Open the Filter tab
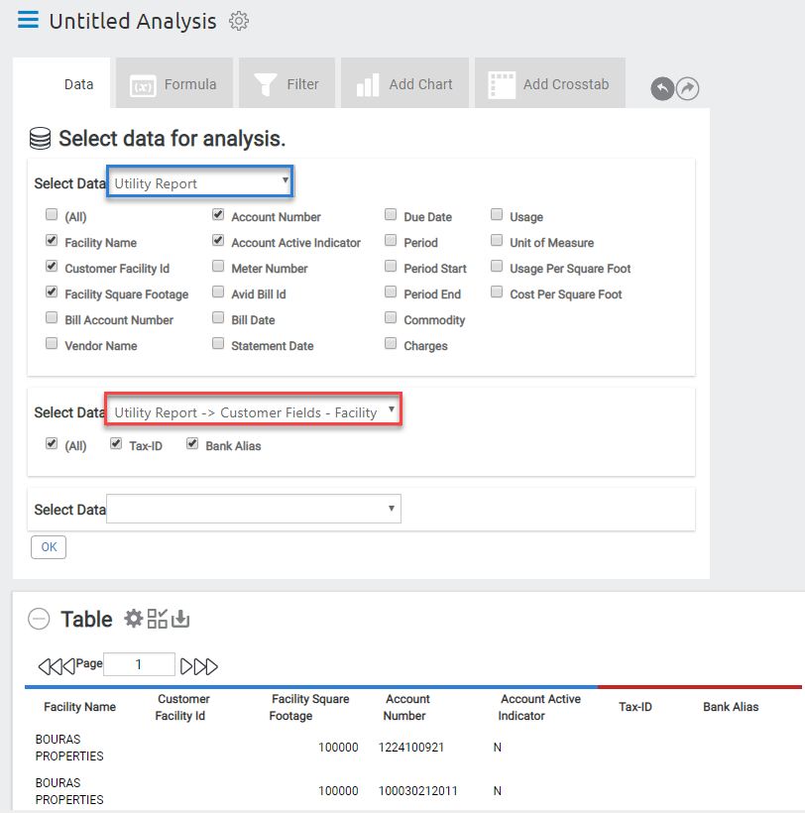 click(287, 83)
